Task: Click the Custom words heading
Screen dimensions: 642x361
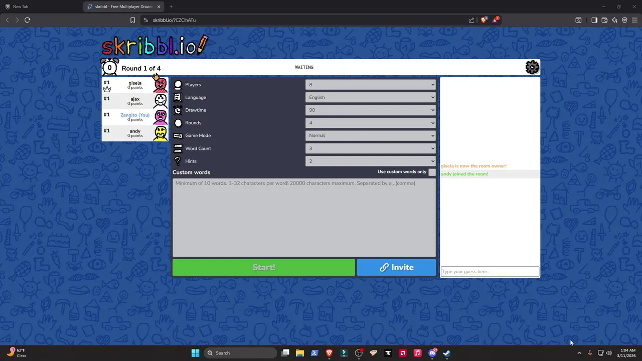Action: (x=192, y=172)
